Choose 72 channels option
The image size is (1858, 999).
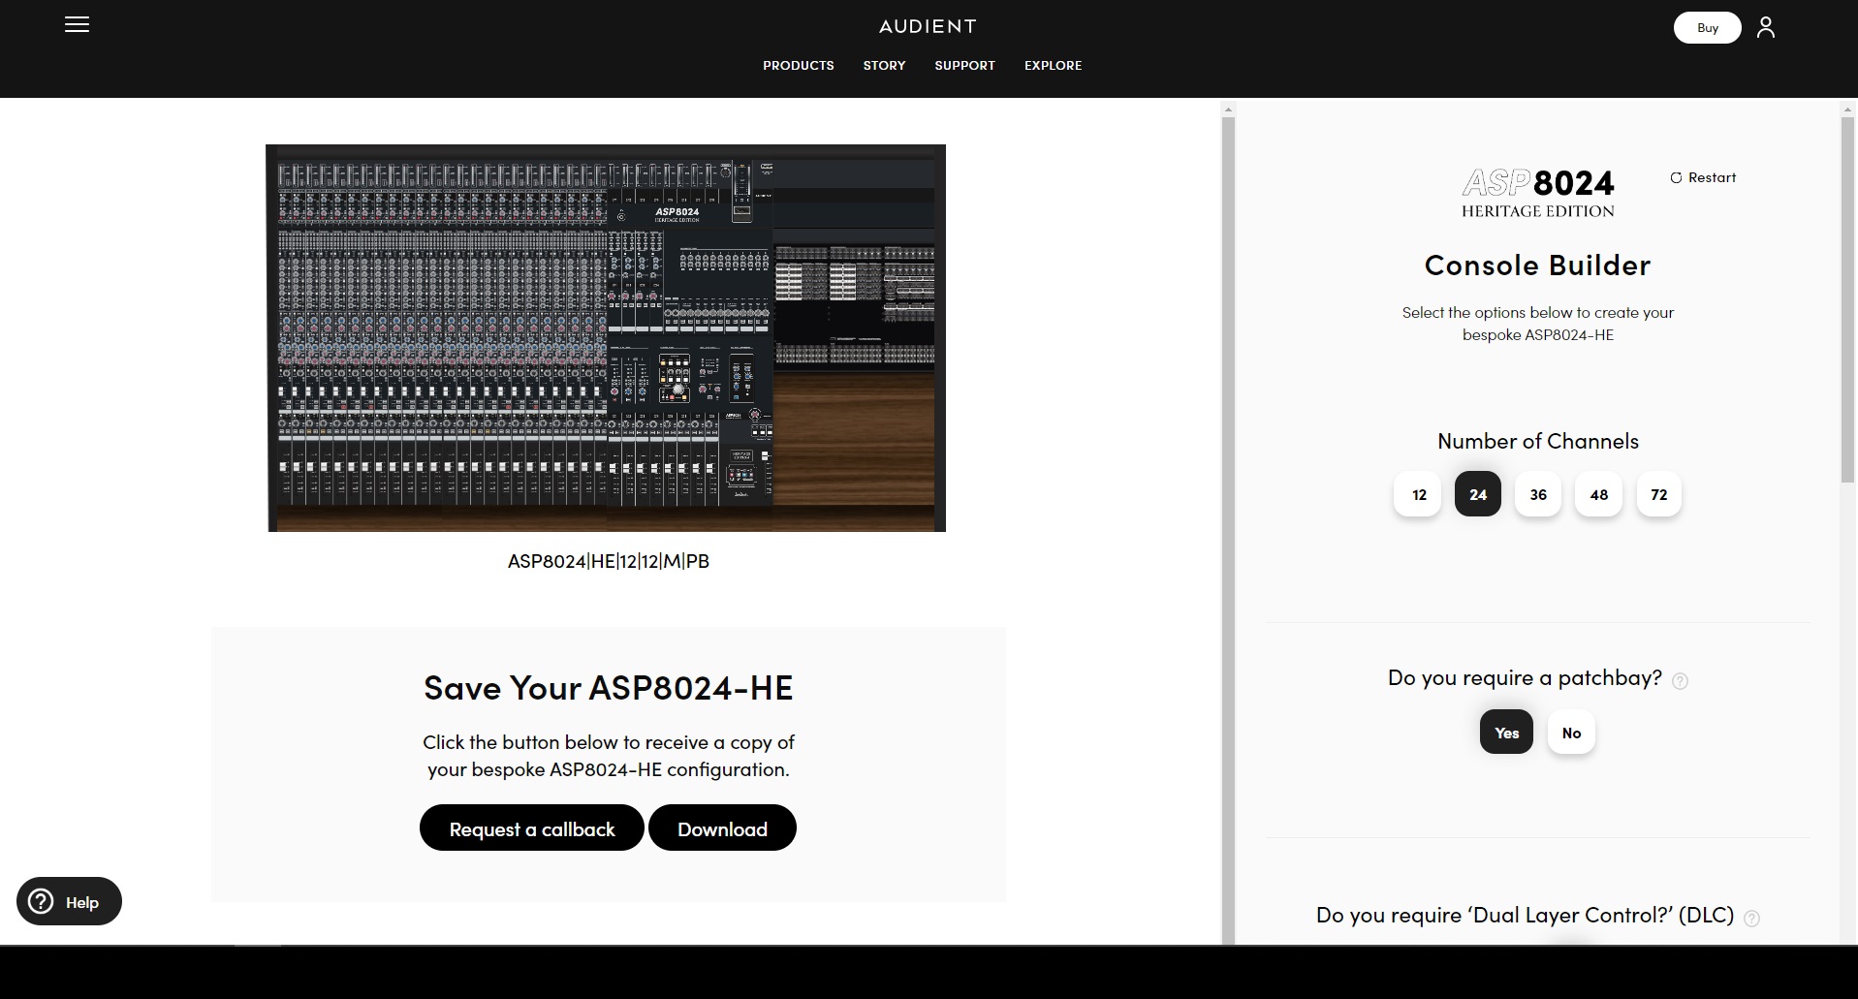1658,494
